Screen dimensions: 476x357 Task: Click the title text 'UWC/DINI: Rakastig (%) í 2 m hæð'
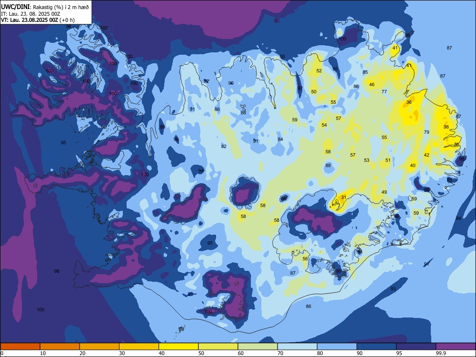point(45,7)
